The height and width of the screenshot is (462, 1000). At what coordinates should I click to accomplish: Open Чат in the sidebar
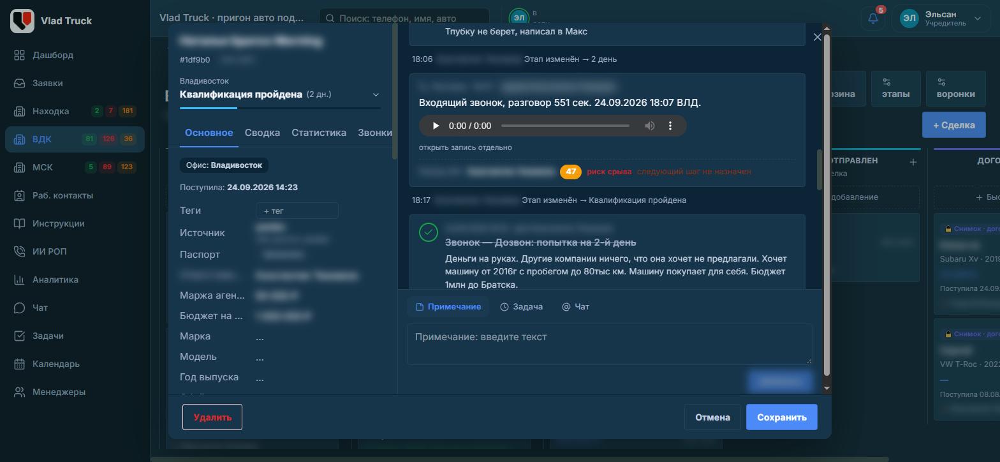[x=75, y=308]
